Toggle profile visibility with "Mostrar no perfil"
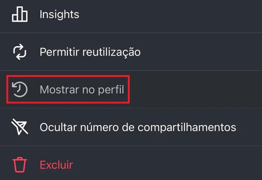This screenshot has height=180, width=262. coord(82,89)
